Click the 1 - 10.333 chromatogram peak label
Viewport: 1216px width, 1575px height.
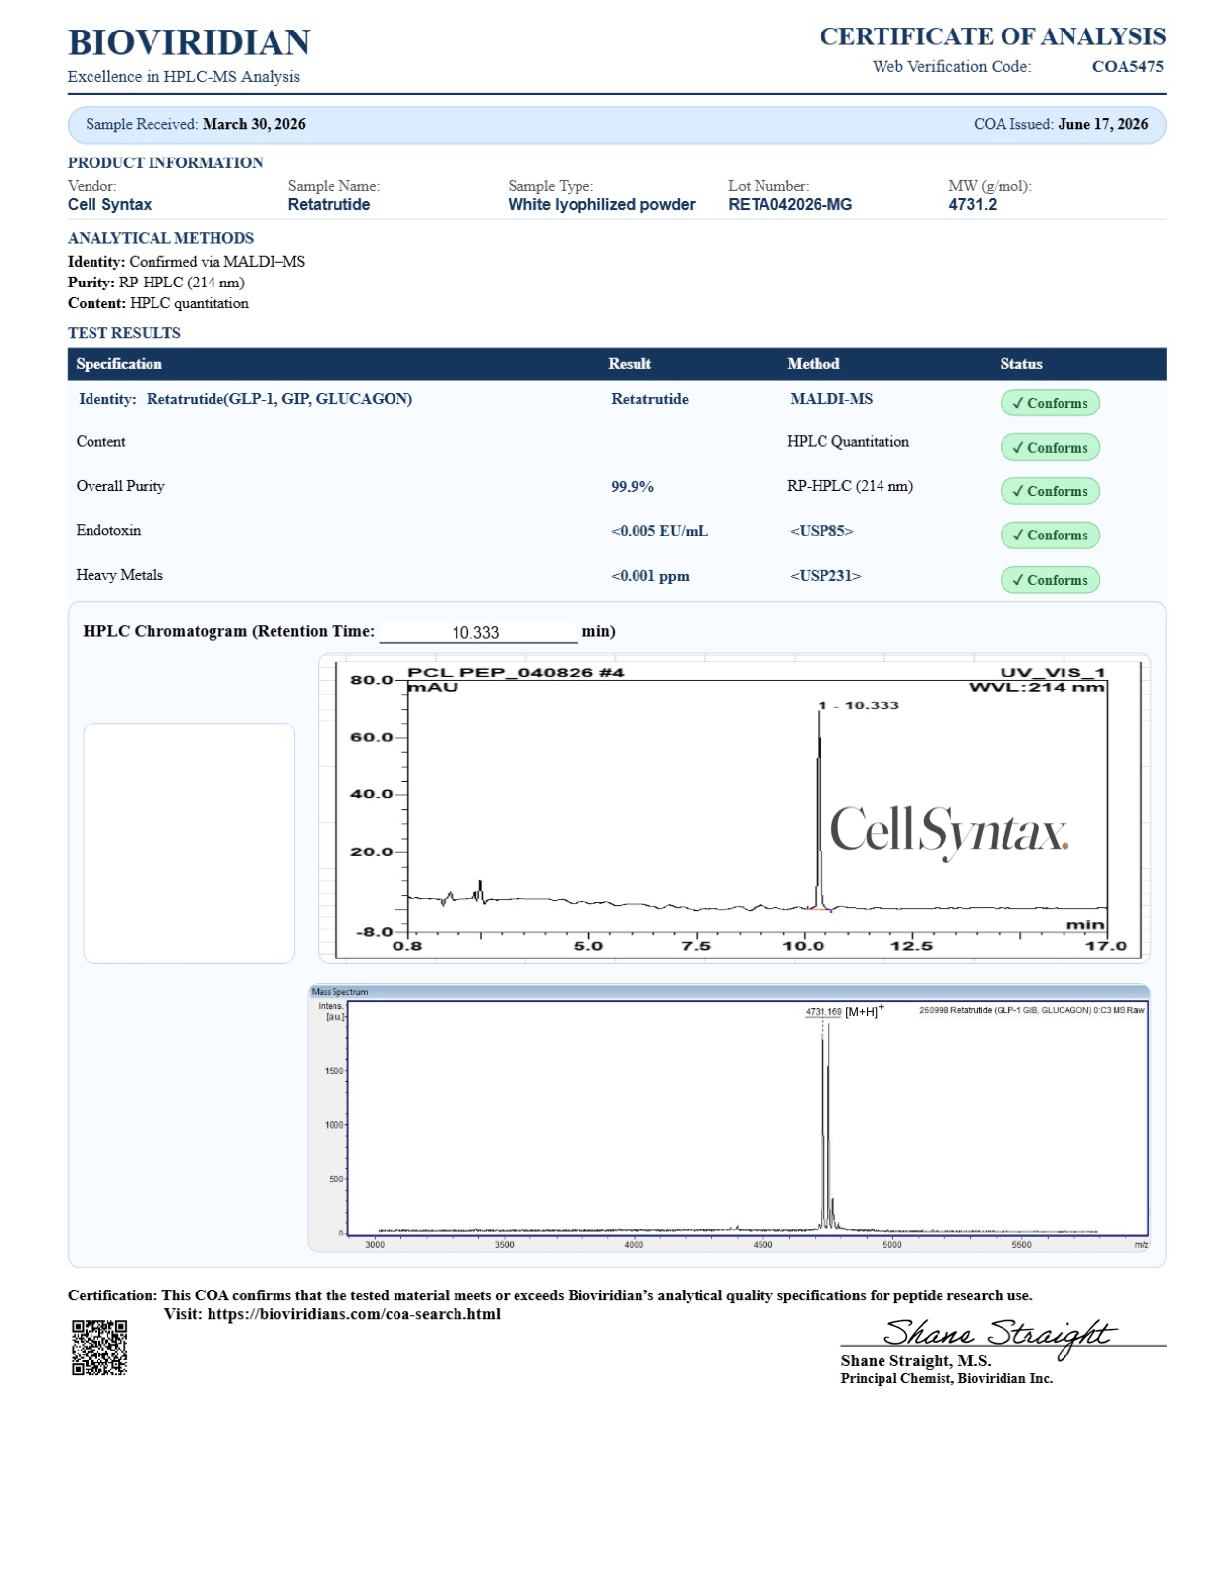pyautogui.click(x=858, y=705)
